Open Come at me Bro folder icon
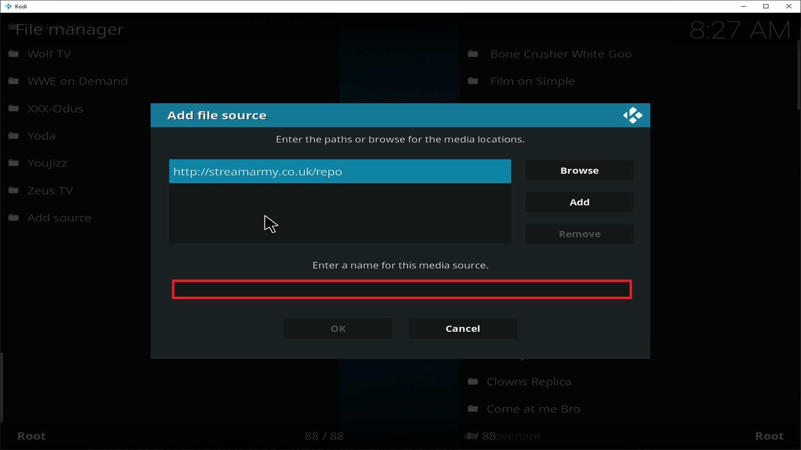Viewport: 801px width, 450px height. [473, 409]
